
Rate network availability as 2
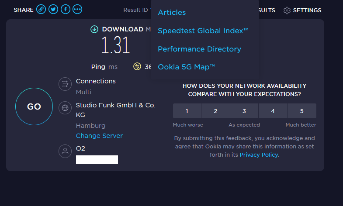[x=216, y=111]
